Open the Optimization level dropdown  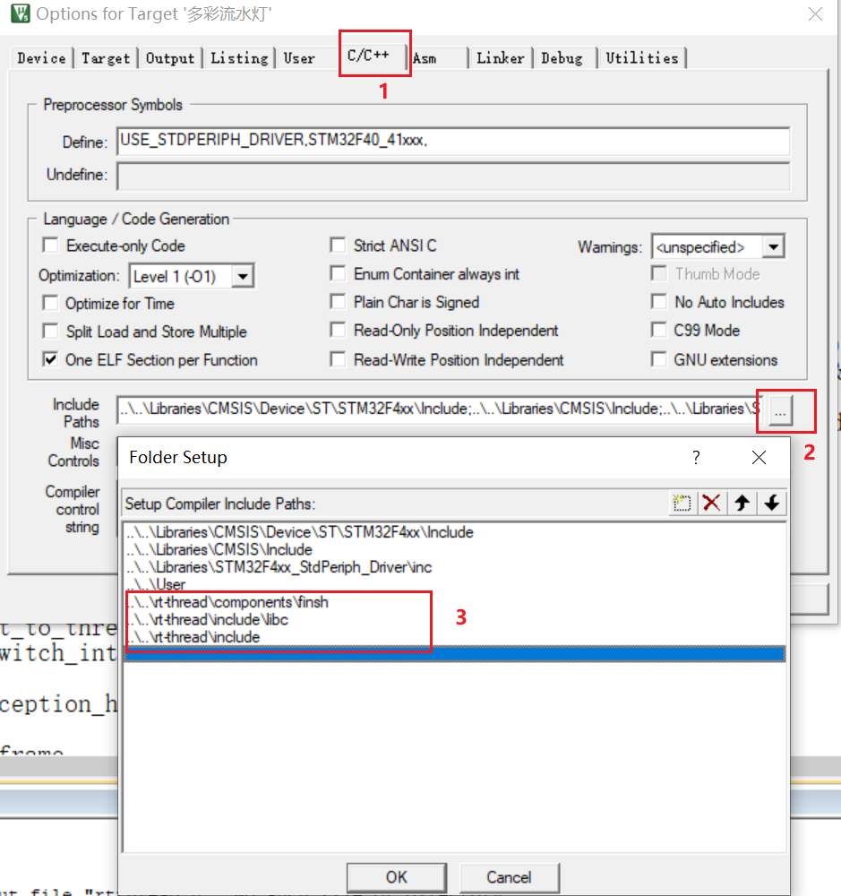(x=243, y=277)
